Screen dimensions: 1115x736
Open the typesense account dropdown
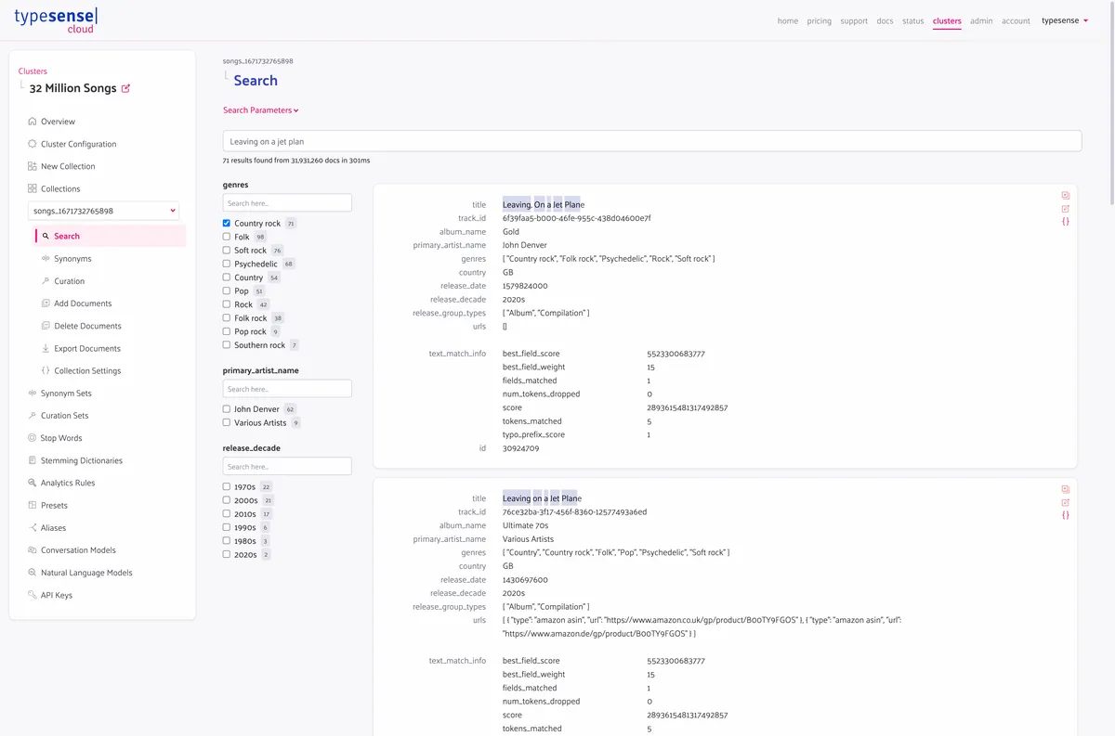pyautogui.click(x=1065, y=20)
